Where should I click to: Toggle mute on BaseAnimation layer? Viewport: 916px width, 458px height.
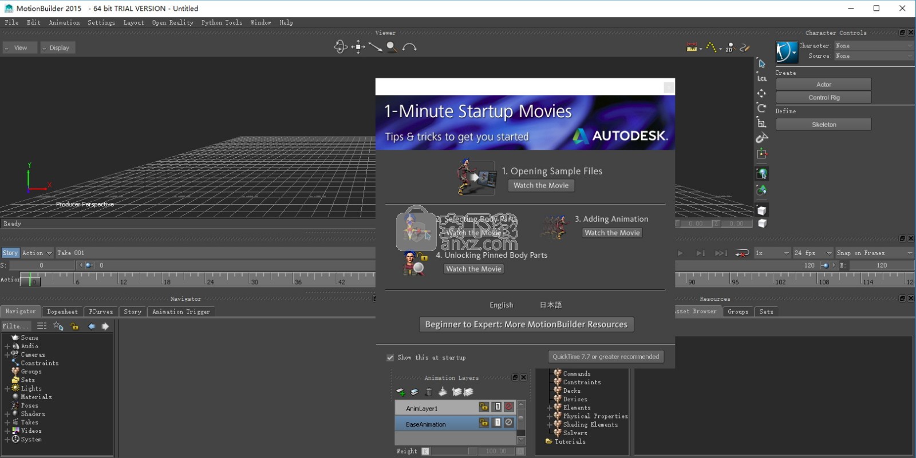[x=508, y=423]
